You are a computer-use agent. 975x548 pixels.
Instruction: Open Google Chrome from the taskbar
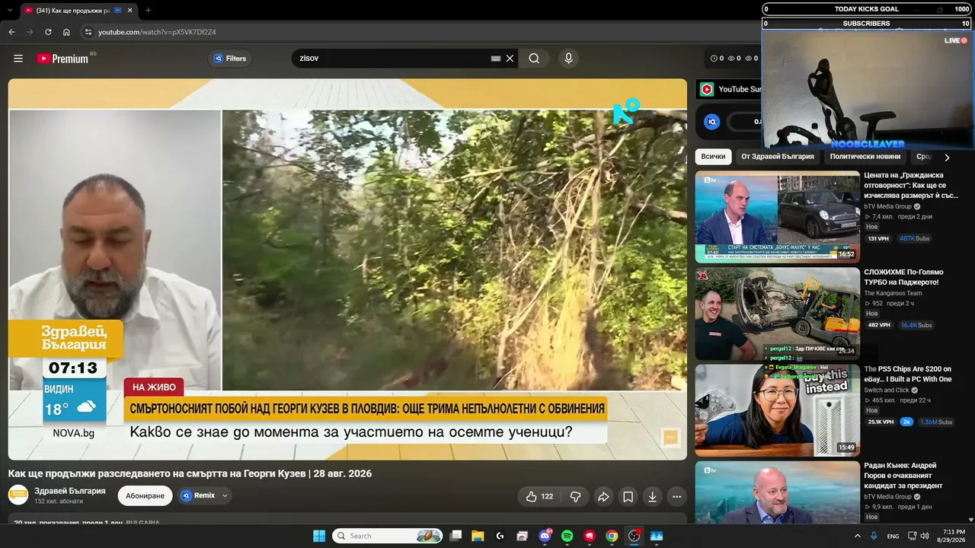coord(612,536)
